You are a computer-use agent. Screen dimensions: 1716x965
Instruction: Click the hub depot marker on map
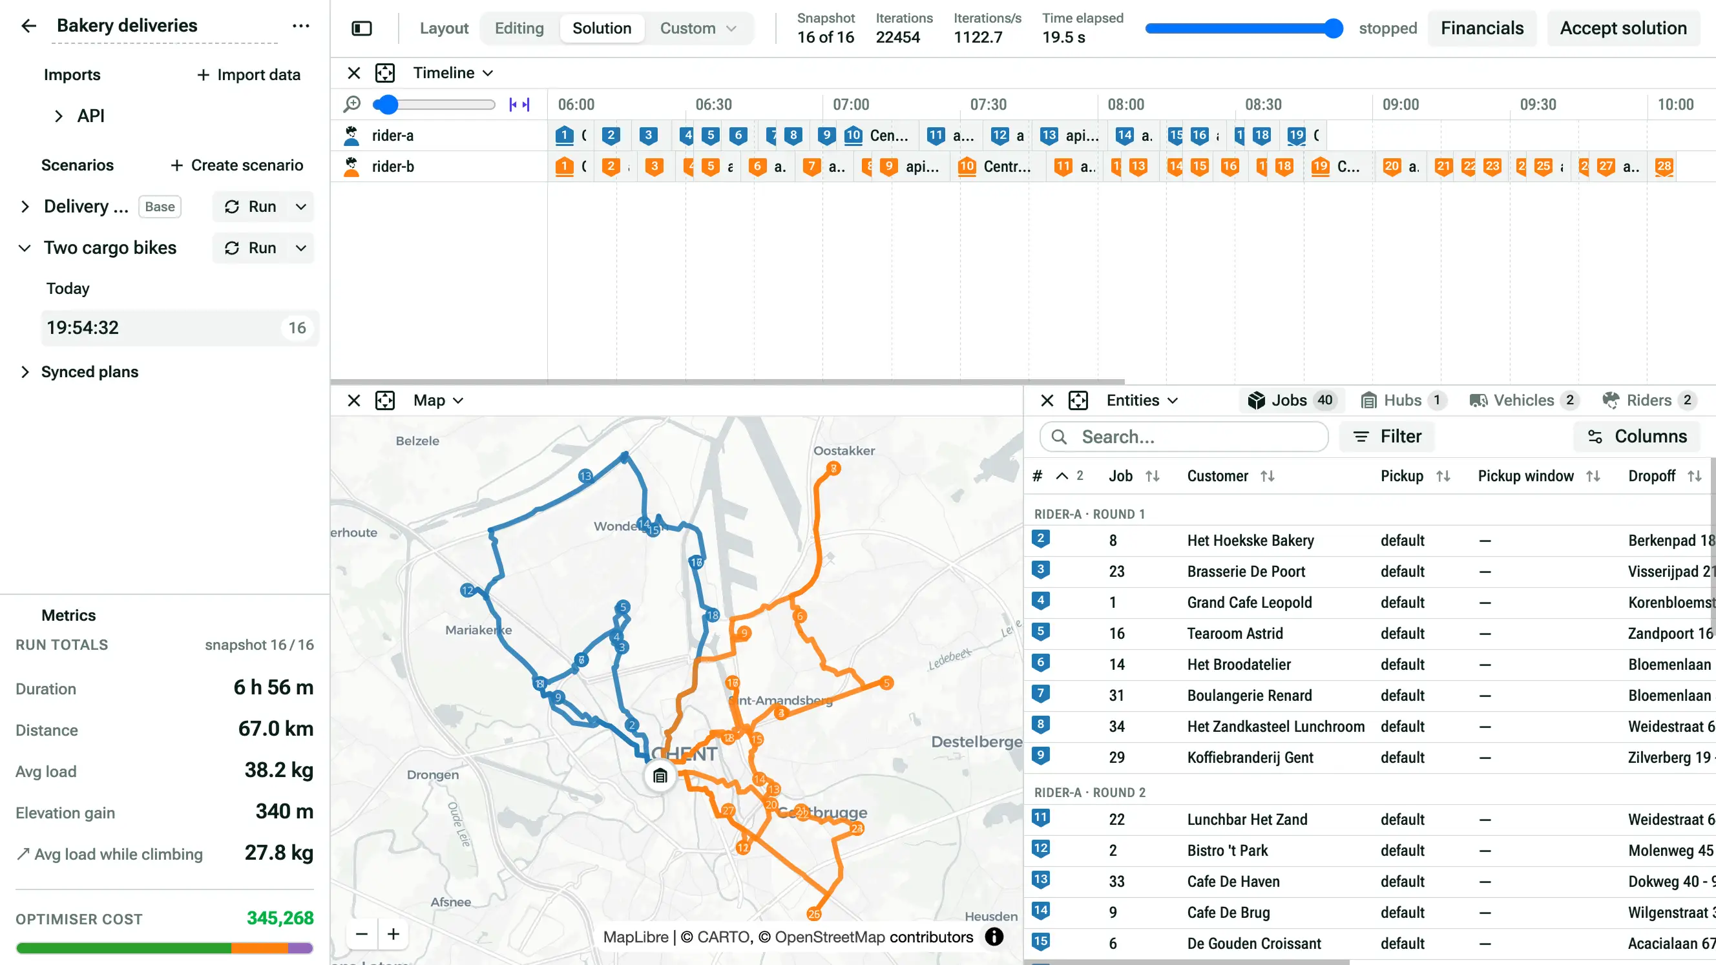click(660, 776)
